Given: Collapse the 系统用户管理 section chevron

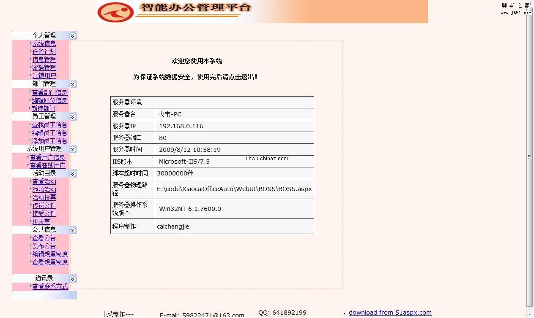Looking at the screenshot, I should (72, 149).
